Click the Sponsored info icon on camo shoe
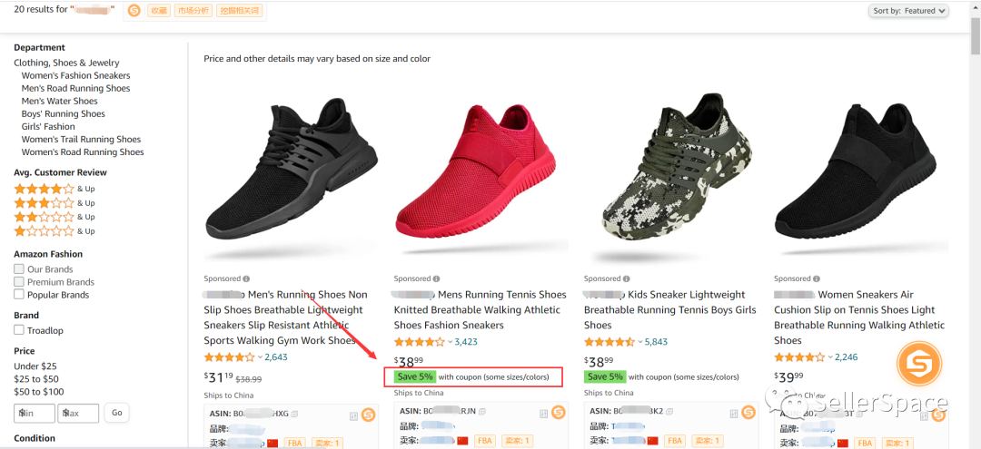981x449 pixels. (626, 279)
